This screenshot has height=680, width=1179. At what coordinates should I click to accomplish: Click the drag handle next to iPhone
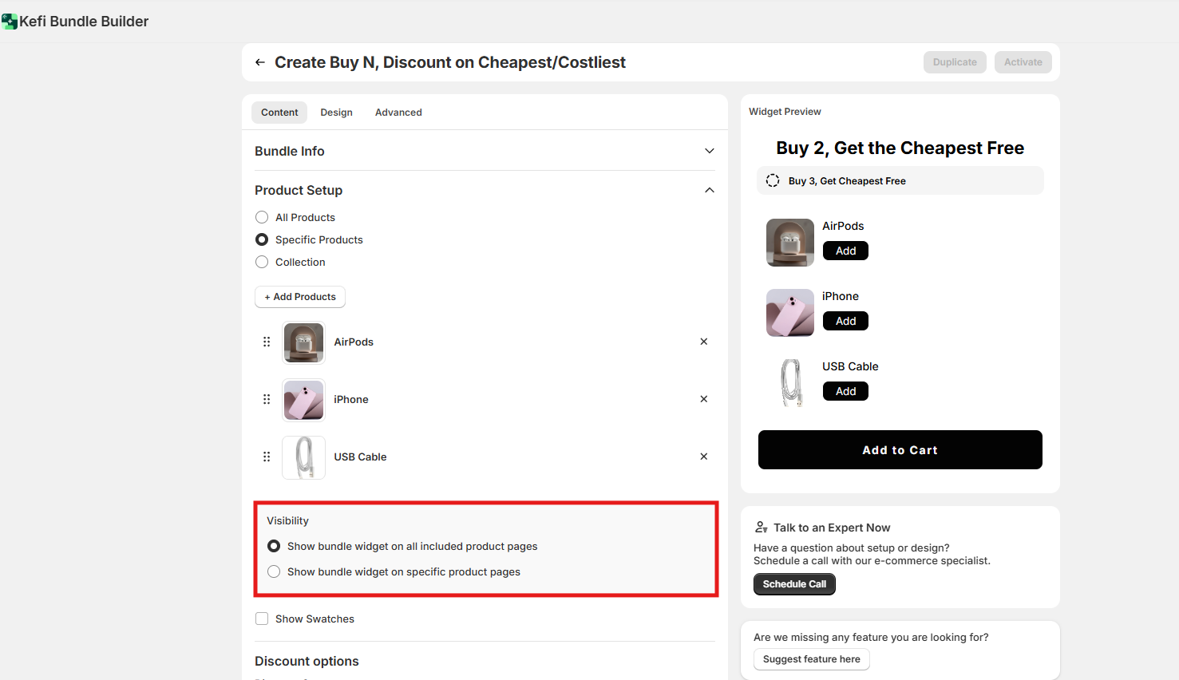(x=267, y=399)
